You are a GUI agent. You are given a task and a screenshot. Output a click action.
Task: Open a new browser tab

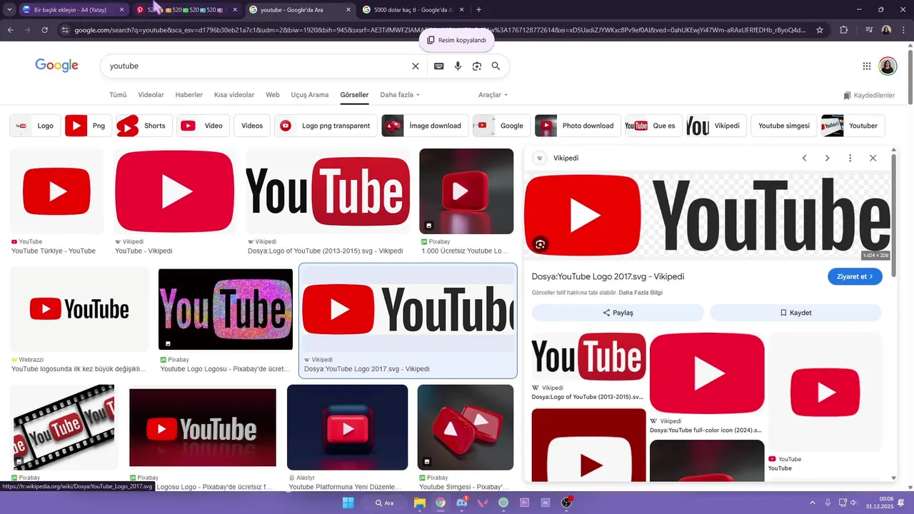point(478,9)
